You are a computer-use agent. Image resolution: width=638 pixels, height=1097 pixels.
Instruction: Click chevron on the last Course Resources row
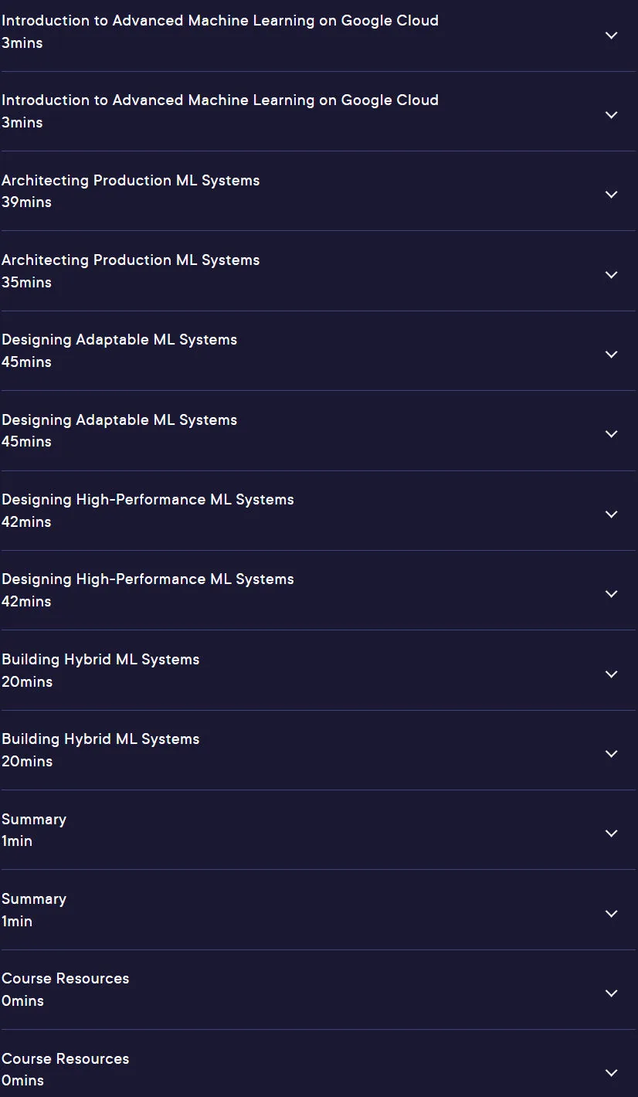[611, 1073]
